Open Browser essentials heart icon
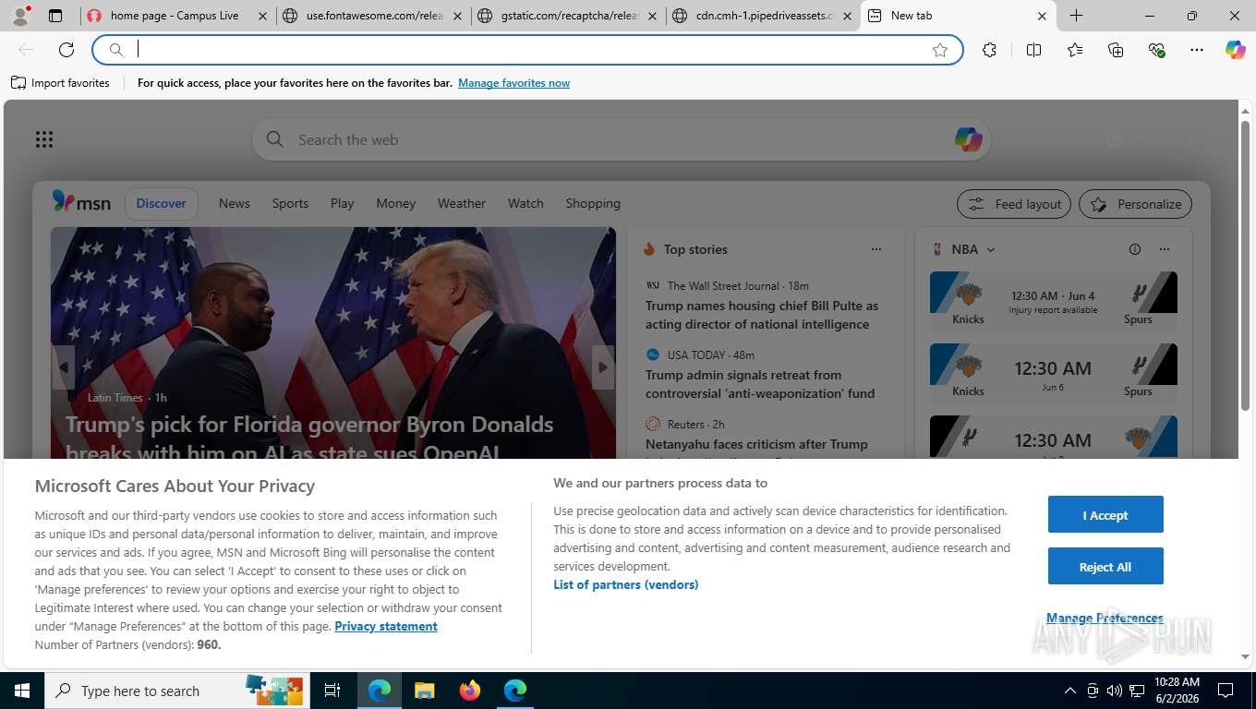The image size is (1256, 709). [x=1156, y=50]
